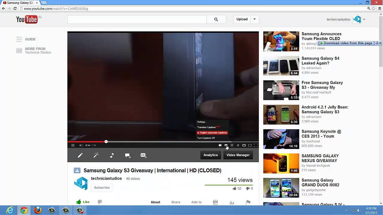Screen dimensions: 383x215
Task: Open the pencil video info editor
Action: click(80, 155)
